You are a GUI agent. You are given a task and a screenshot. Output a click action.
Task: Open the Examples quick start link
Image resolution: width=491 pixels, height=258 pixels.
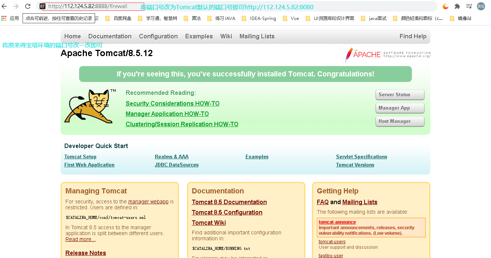pos(257,156)
